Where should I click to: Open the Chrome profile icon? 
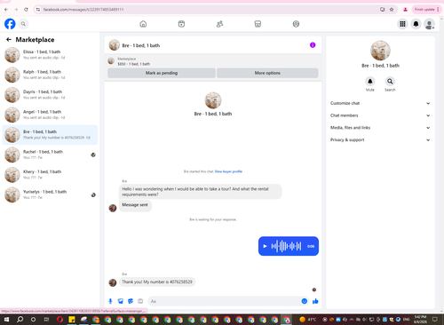pyautogui.click(x=405, y=10)
